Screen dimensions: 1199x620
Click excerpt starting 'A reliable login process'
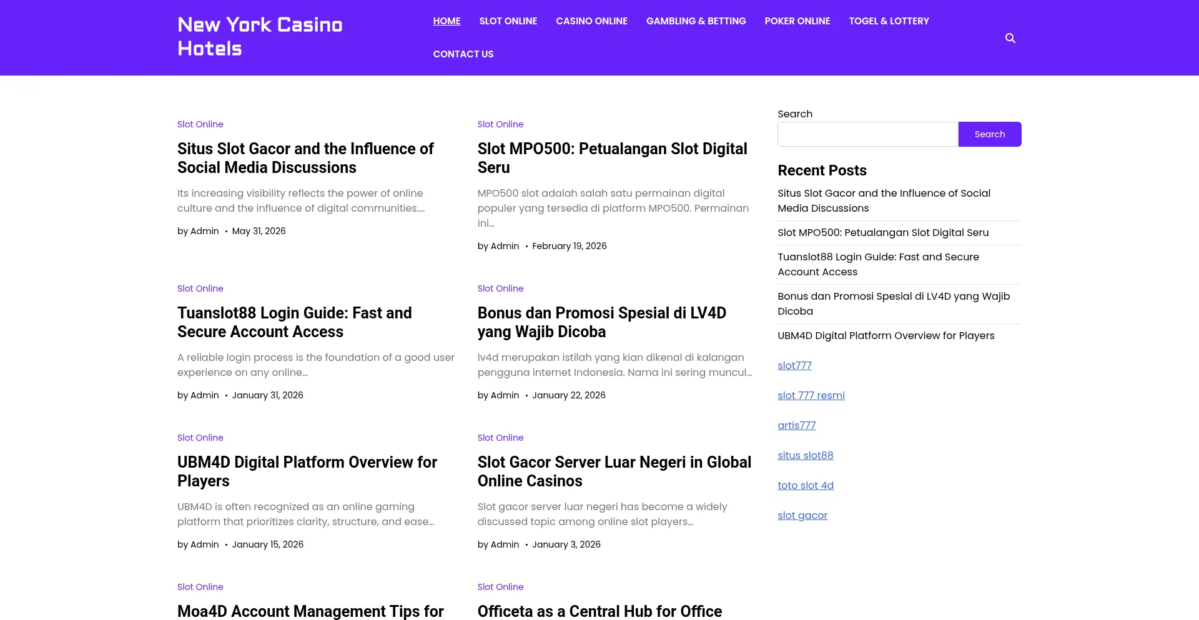[x=316, y=365]
